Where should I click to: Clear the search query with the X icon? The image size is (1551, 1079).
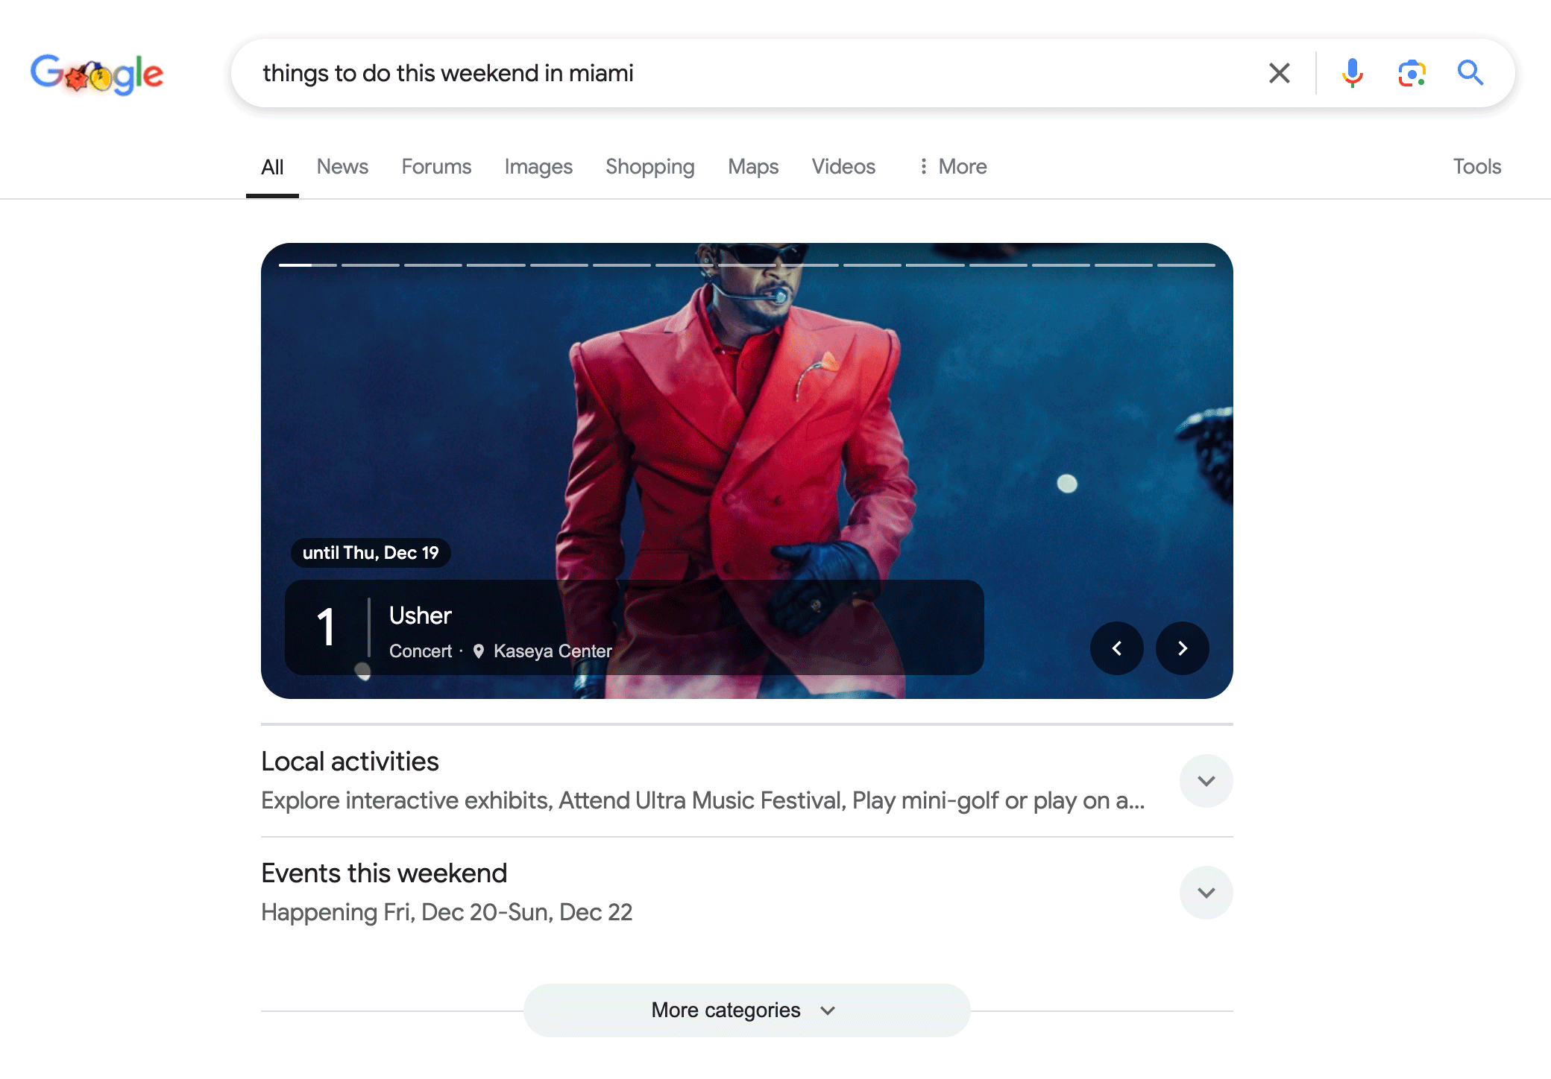point(1278,72)
